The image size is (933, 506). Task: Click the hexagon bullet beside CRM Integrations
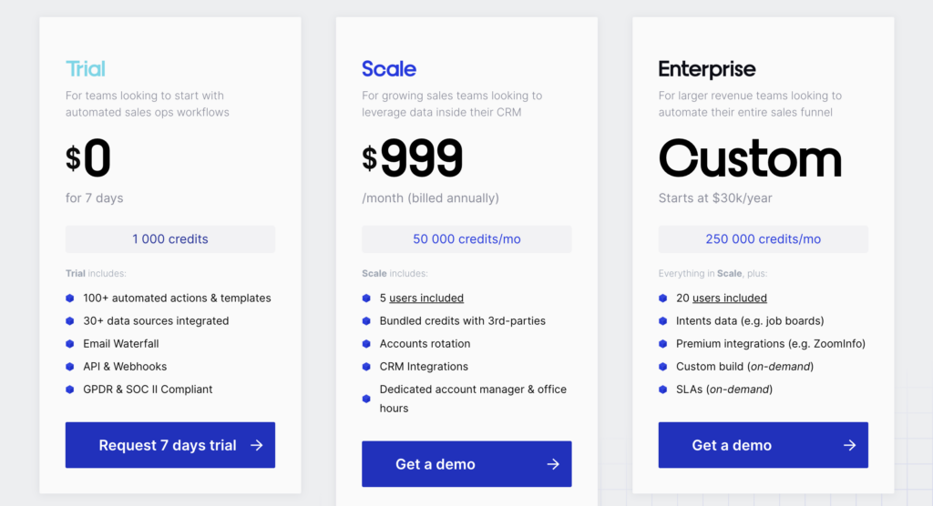pos(366,366)
